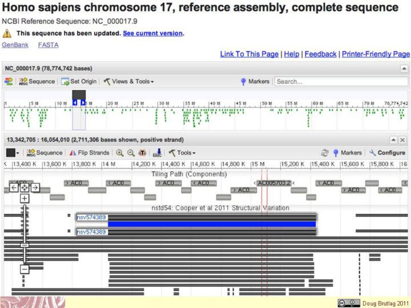The width and height of the screenshot is (411, 308).
Task: Pan the view left with arrow button
Action: (x=14, y=188)
